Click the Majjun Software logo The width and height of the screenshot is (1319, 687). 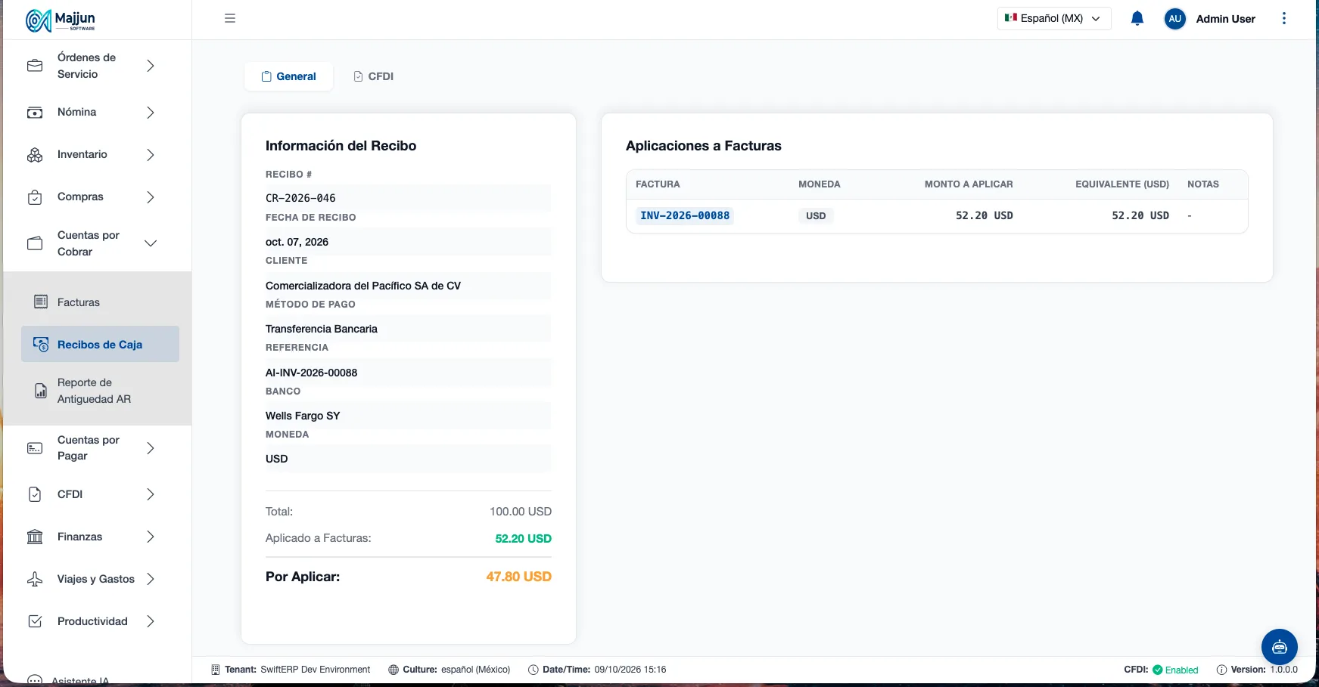point(61,20)
